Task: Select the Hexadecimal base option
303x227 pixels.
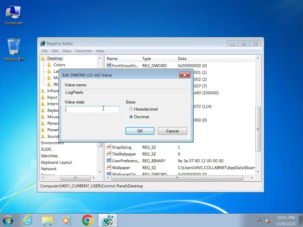Action: [x=131, y=109]
